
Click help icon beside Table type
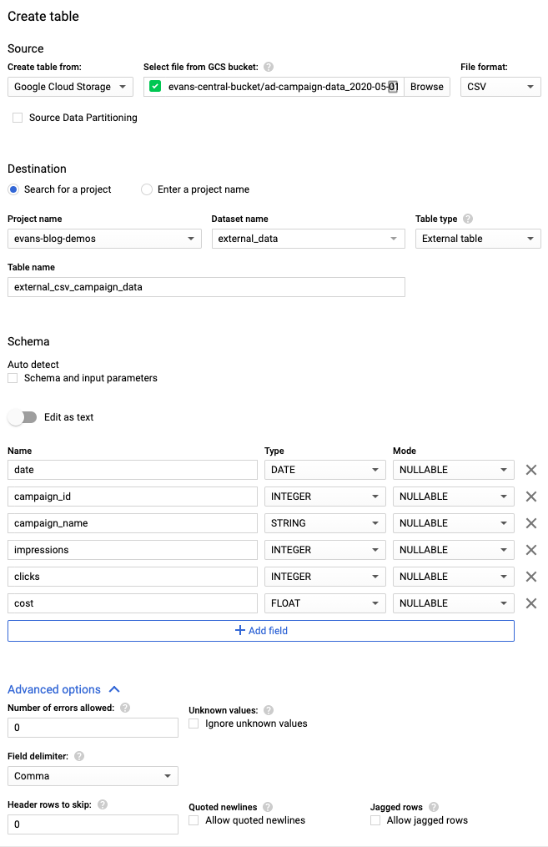pyautogui.click(x=468, y=219)
